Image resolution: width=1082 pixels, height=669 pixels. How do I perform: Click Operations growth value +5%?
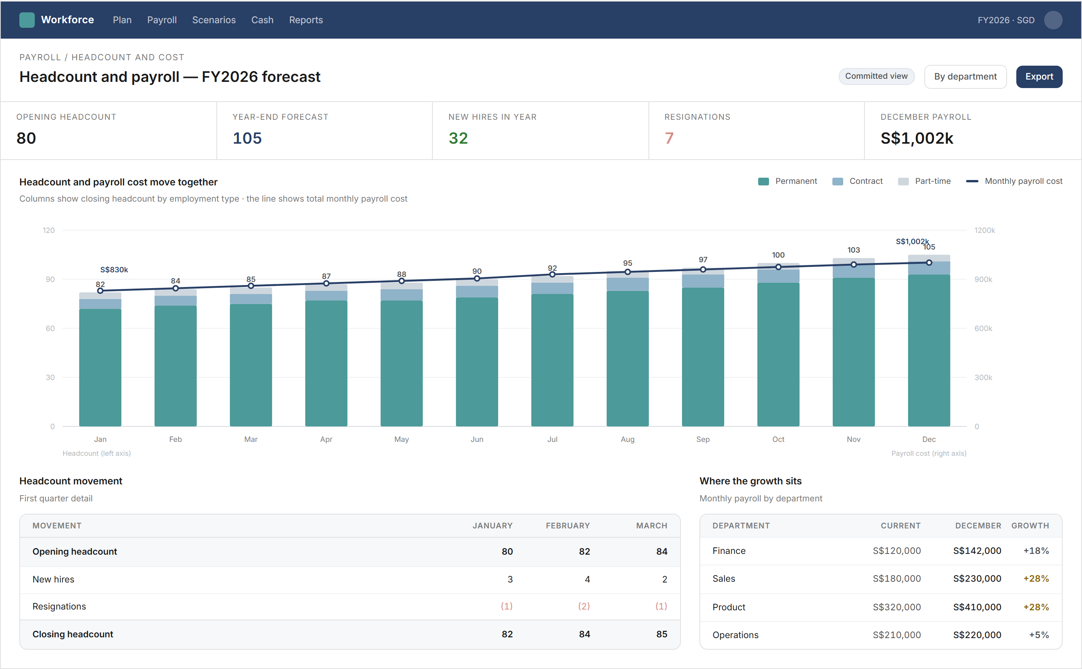tap(1039, 635)
